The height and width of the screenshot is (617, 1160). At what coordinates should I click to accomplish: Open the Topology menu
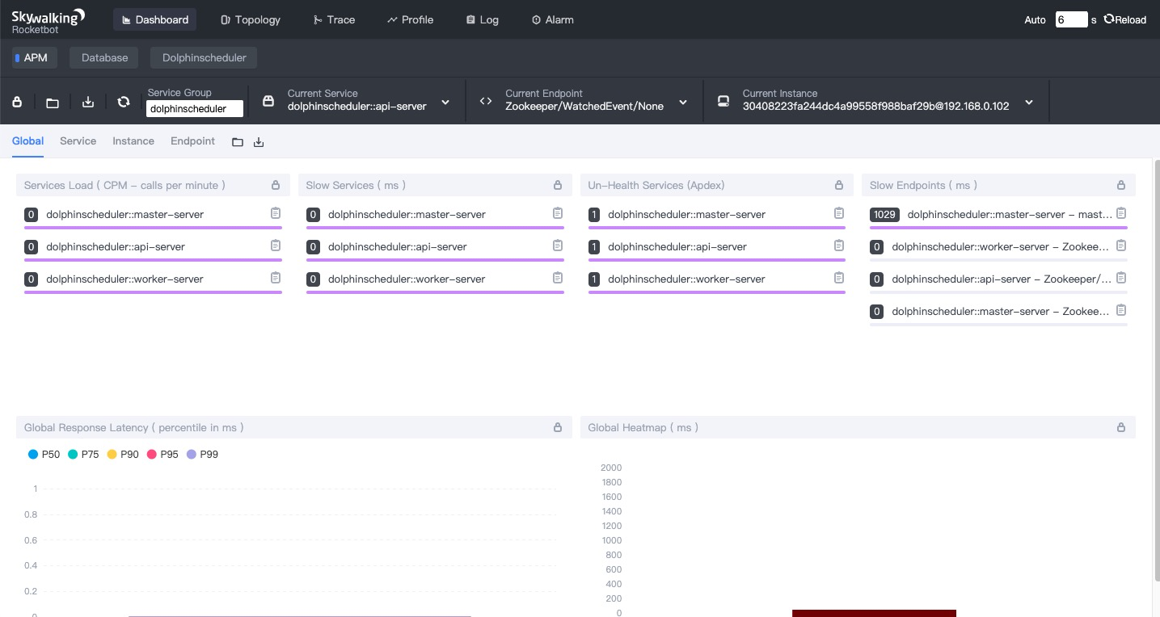[251, 19]
